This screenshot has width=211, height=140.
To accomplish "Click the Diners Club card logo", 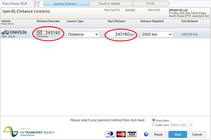I will (110, 134).
